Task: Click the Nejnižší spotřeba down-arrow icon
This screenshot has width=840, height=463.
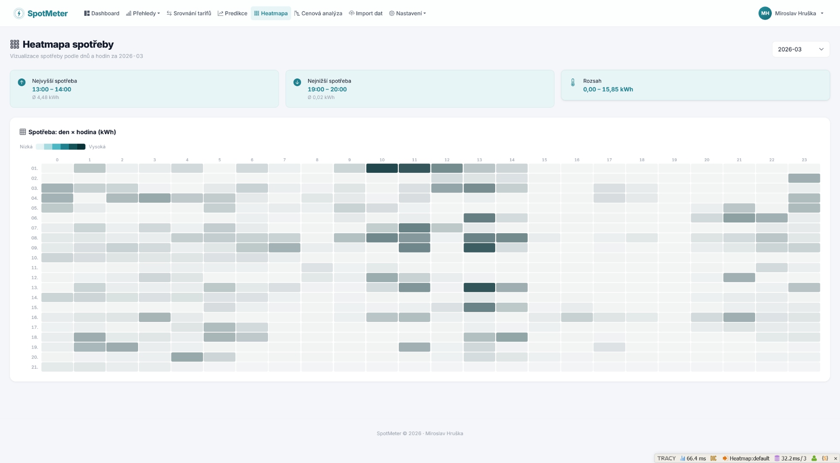Action: click(297, 82)
